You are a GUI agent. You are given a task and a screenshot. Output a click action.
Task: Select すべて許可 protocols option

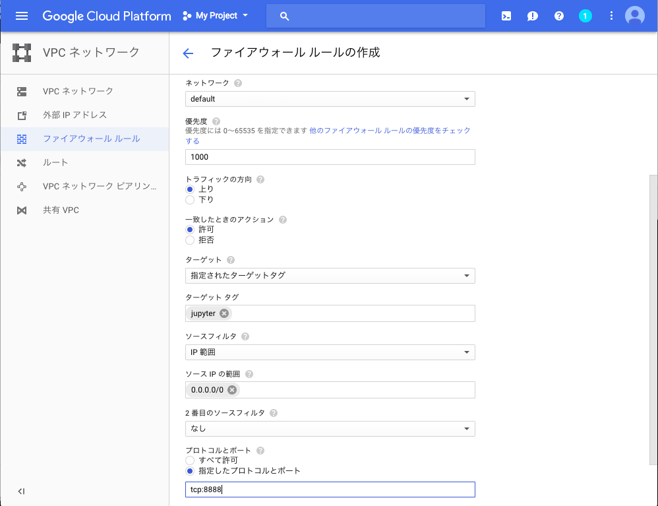click(190, 460)
